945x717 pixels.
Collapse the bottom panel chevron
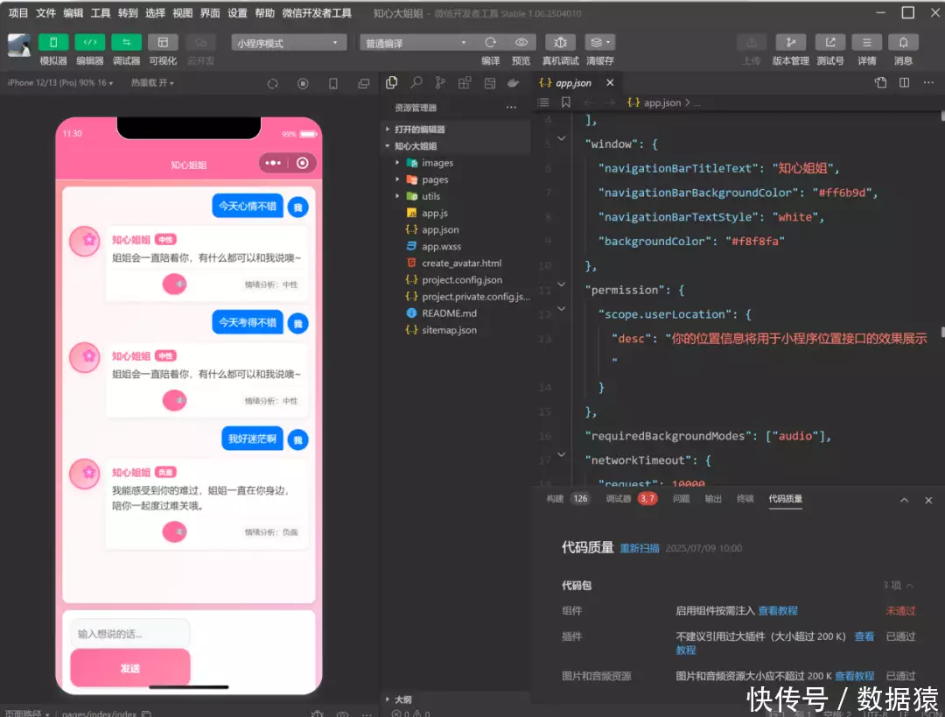tap(904, 500)
